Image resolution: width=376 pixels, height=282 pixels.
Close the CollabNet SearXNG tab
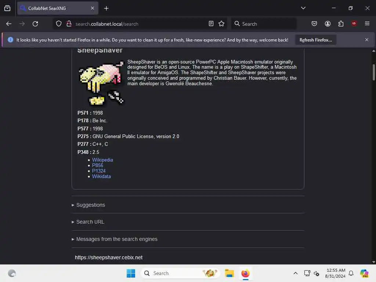[93, 8]
